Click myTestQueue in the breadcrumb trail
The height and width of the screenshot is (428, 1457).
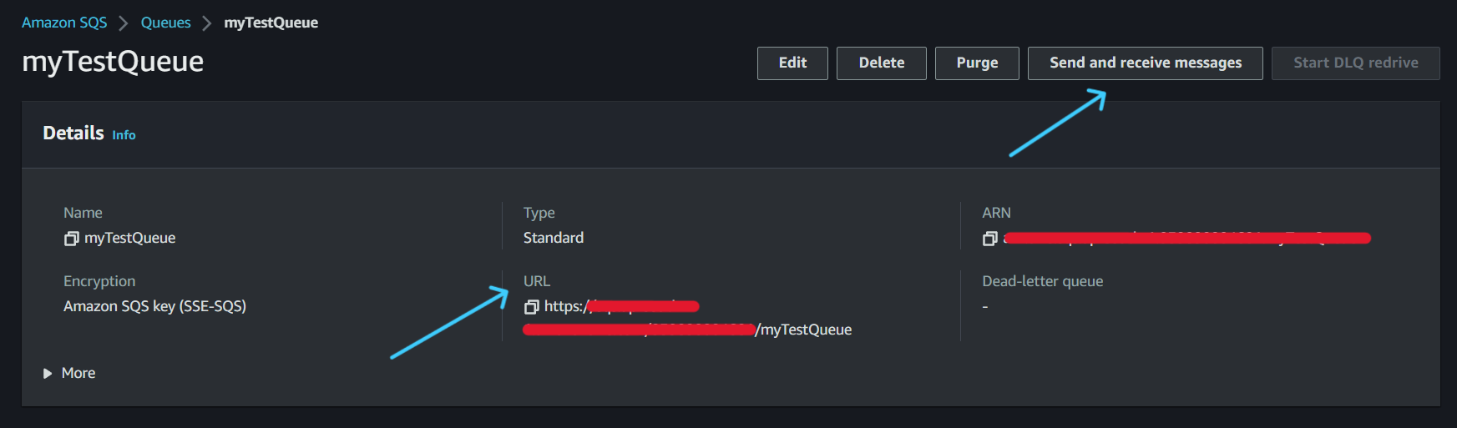(x=271, y=23)
